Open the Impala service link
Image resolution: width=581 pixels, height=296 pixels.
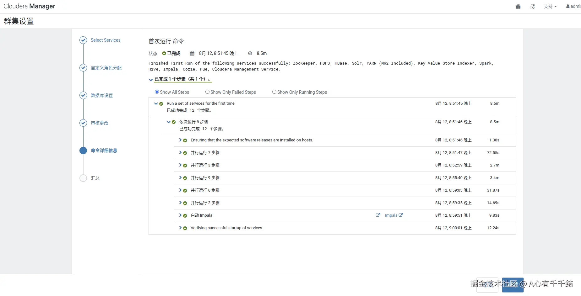[394, 215]
